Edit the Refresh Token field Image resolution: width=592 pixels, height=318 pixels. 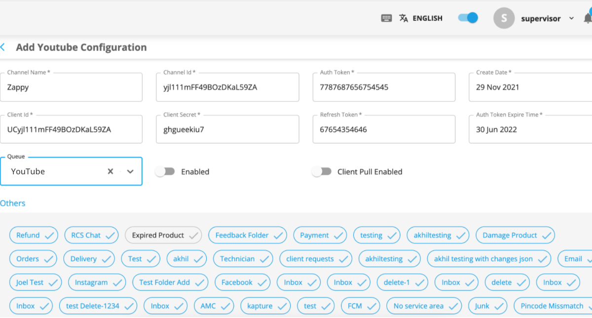[384, 129]
